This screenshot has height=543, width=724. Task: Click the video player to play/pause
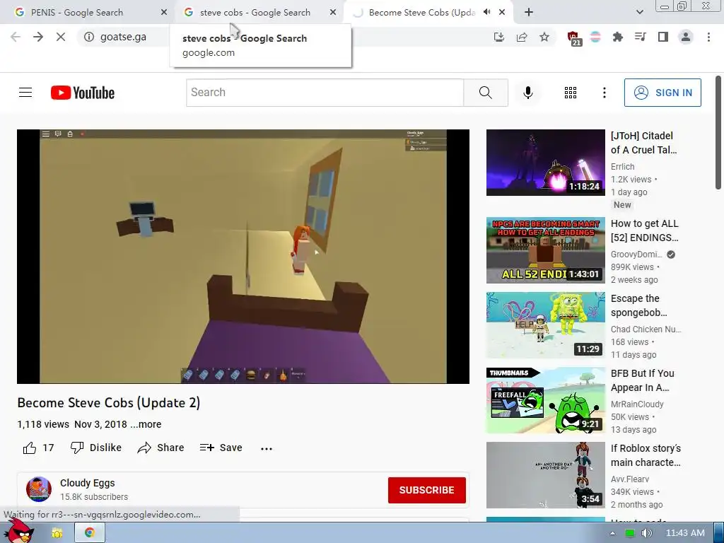243,256
